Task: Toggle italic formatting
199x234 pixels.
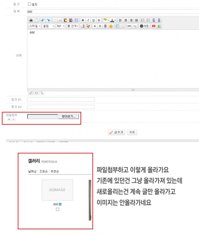Action: pos(88,20)
